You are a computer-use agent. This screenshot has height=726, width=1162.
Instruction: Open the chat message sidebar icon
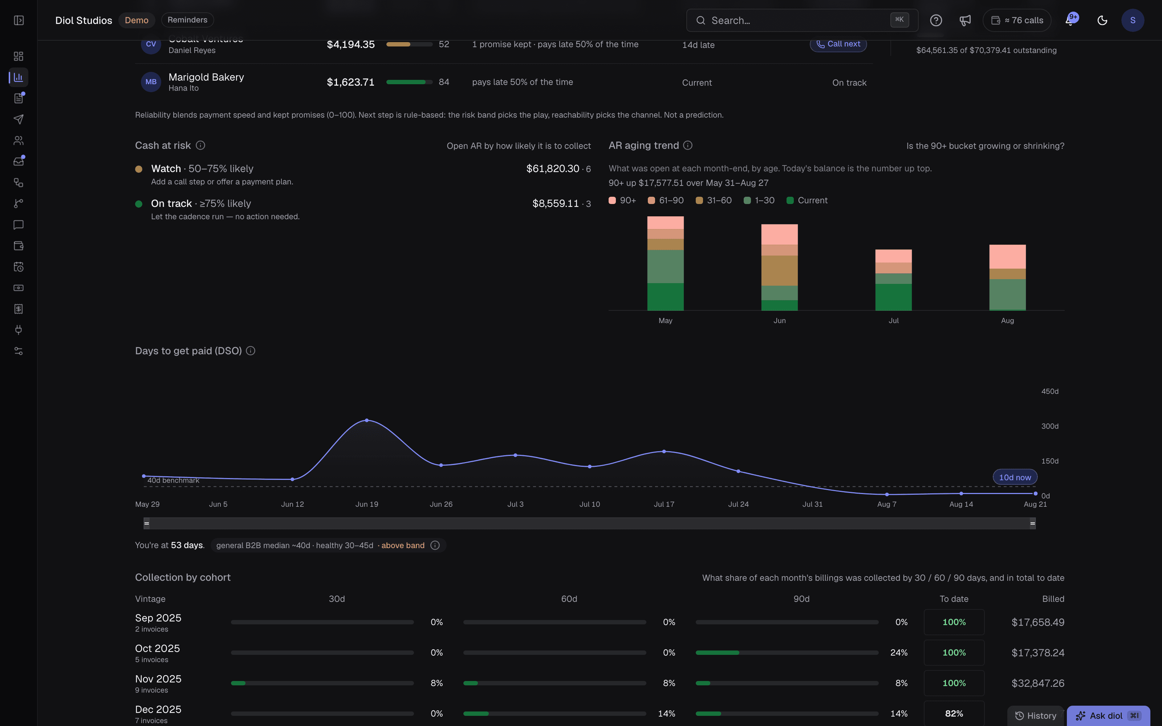pos(18,225)
